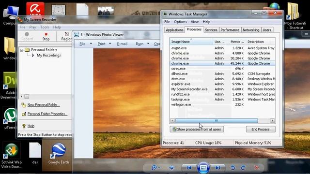Expand the My Recordings tree item

click(x=33, y=56)
